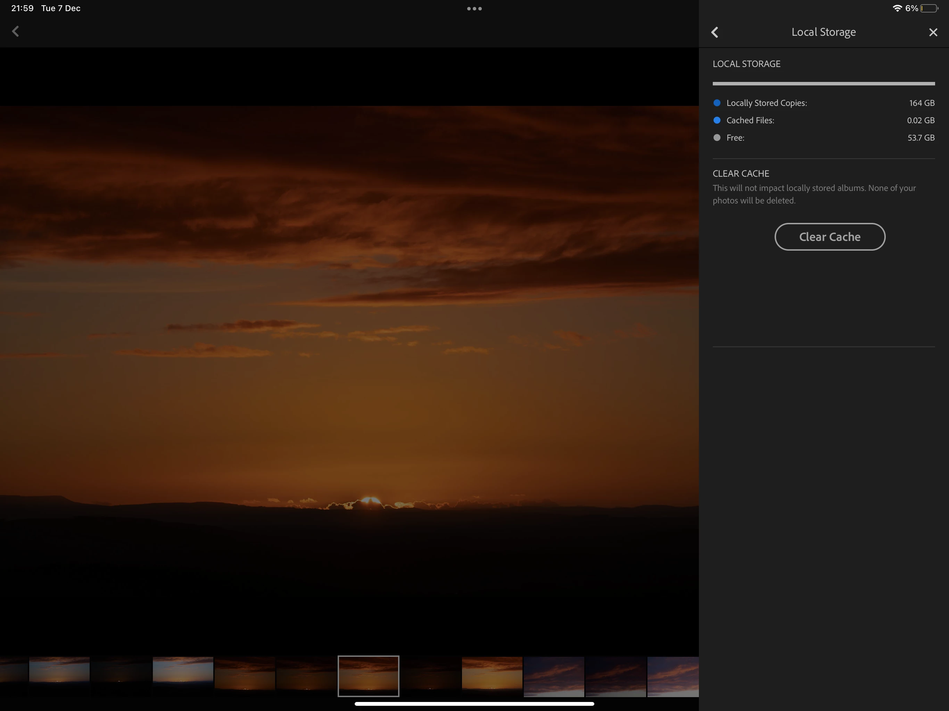Close the Local Storage panel

(933, 32)
